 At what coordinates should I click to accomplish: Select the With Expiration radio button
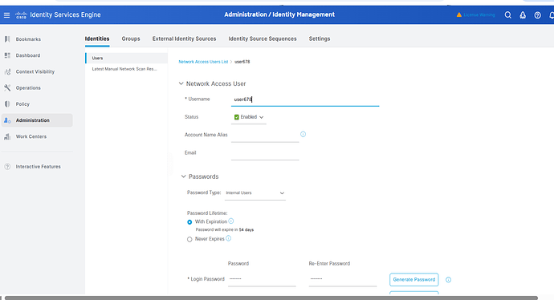[x=189, y=222]
